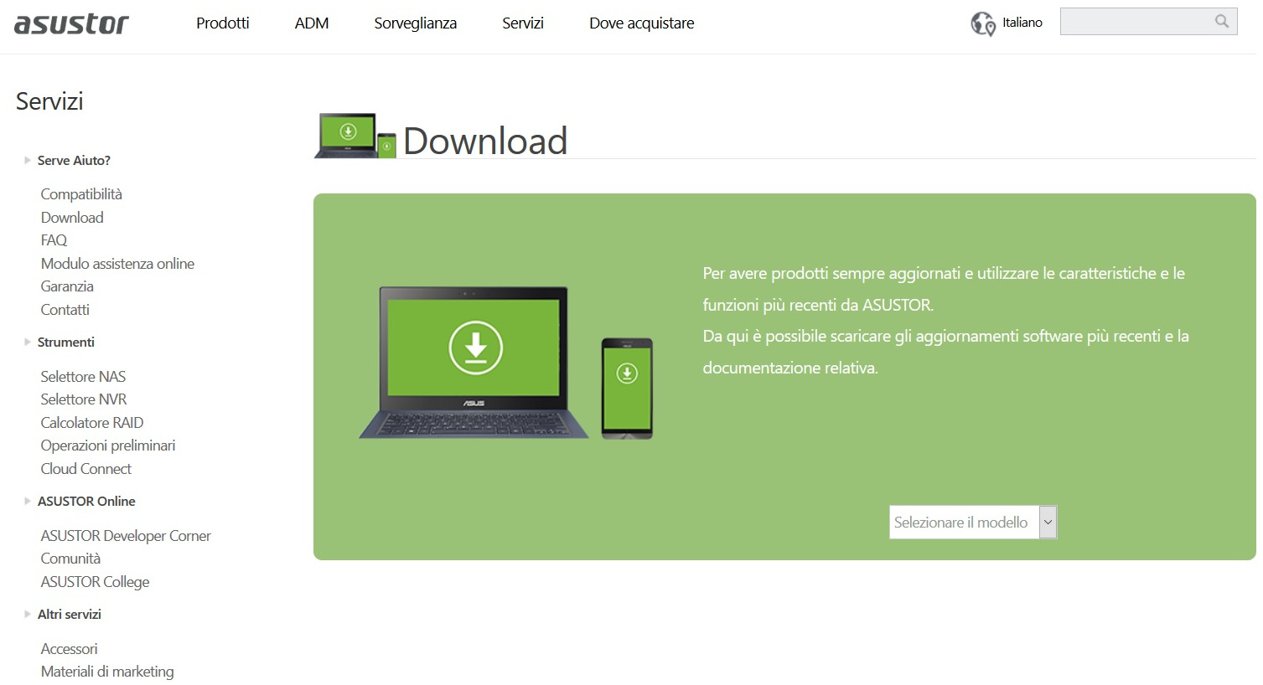Open the ASUSTOR College link
Viewport: 1263px width, 685px height.
pos(95,582)
